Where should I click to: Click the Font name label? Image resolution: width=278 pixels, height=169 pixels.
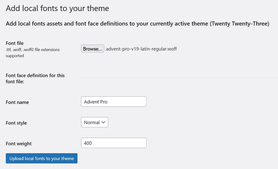tap(17, 102)
